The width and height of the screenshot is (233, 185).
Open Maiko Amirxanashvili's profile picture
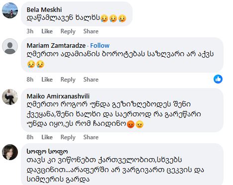tap(10, 97)
